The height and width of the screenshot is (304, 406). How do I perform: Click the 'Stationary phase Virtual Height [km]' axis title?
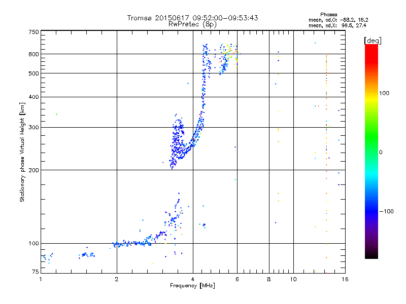(22, 152)
